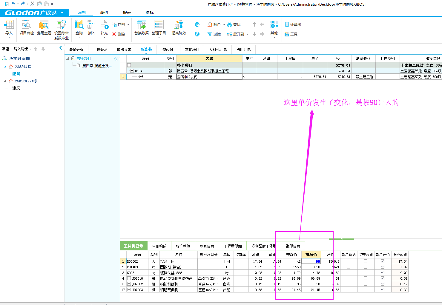Viewport: 442px width, 305px height.
Task: Click the undo arrow icon
Action: click(x=13, y=4)
